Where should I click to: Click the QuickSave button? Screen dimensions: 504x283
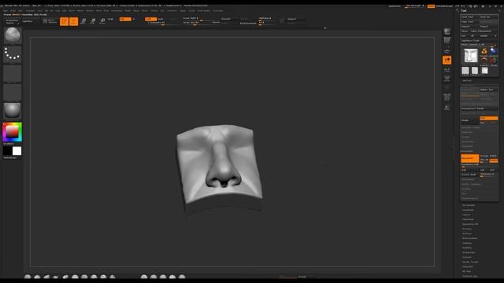pos(395,6)
